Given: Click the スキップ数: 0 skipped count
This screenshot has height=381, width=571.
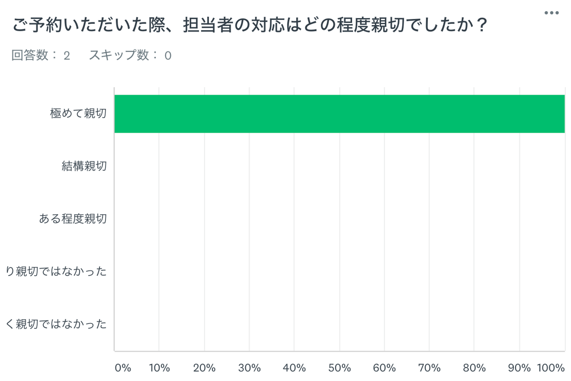Looking at the screenshot, I should [x=130, y=55].
